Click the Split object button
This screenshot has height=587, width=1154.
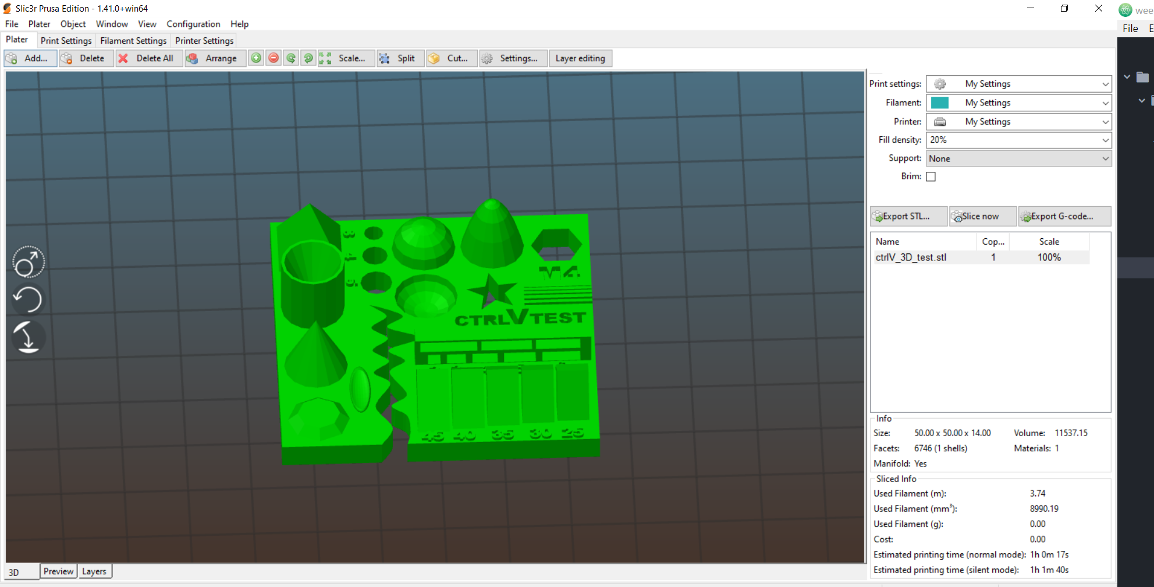point(400,58)
